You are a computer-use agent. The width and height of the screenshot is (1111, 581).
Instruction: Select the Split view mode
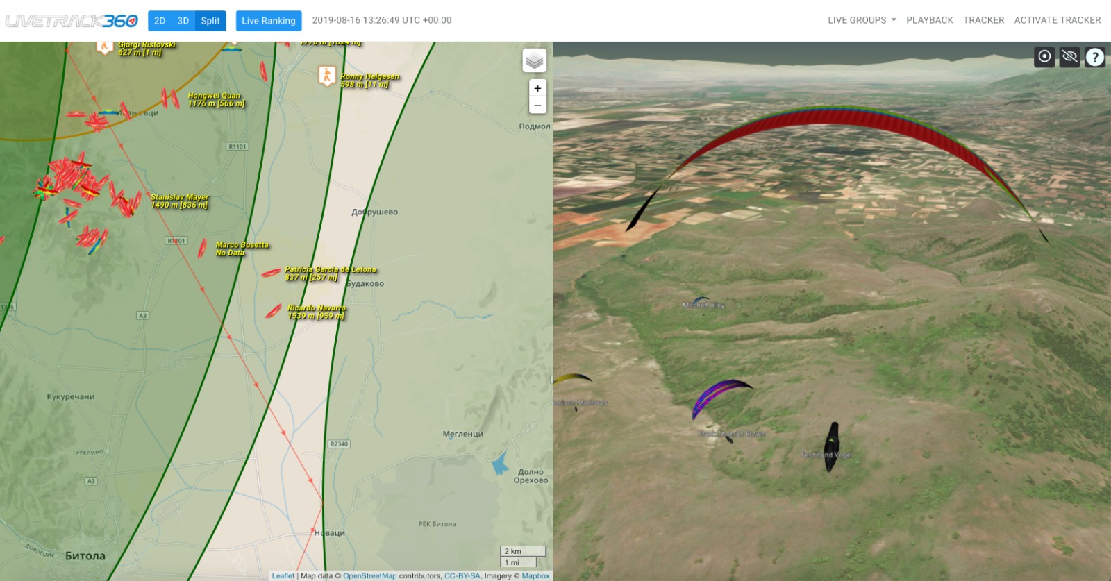[x=210, y=21]
